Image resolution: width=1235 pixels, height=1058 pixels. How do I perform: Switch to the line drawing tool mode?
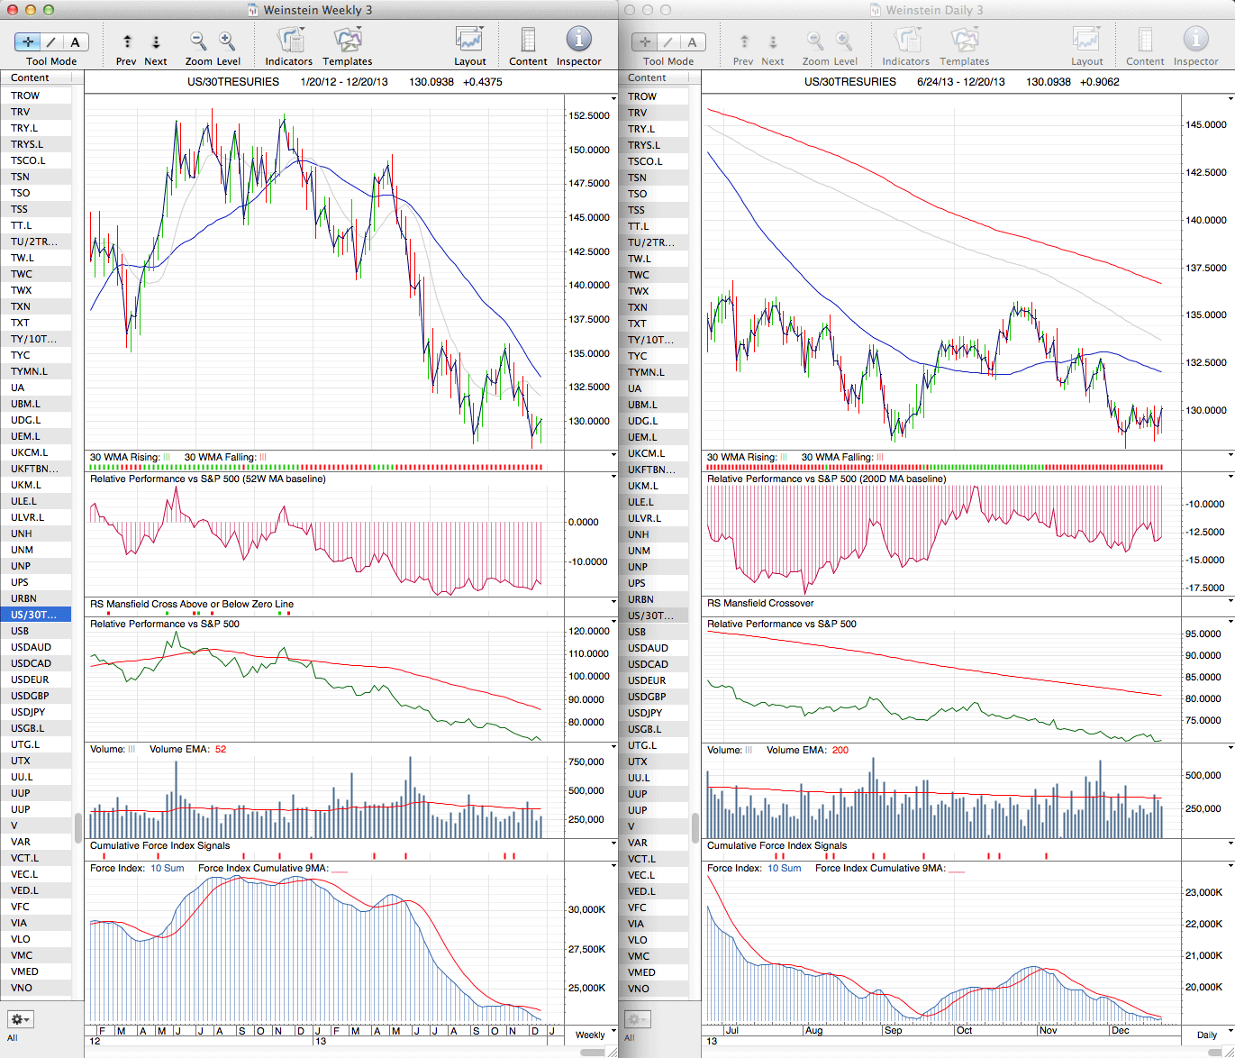(x=51, y=41)
